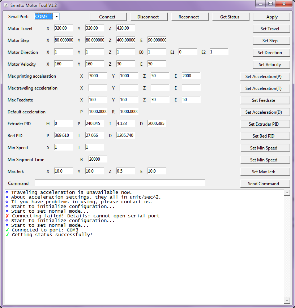Click Max Jerk X field 10.0
Screen dimensions: 295x308
[x=64, y=171]
